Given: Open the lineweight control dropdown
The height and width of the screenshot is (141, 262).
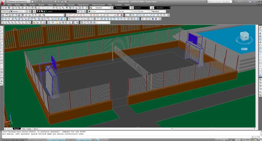Looking at the screenshot, I should [x=141, y=12].
